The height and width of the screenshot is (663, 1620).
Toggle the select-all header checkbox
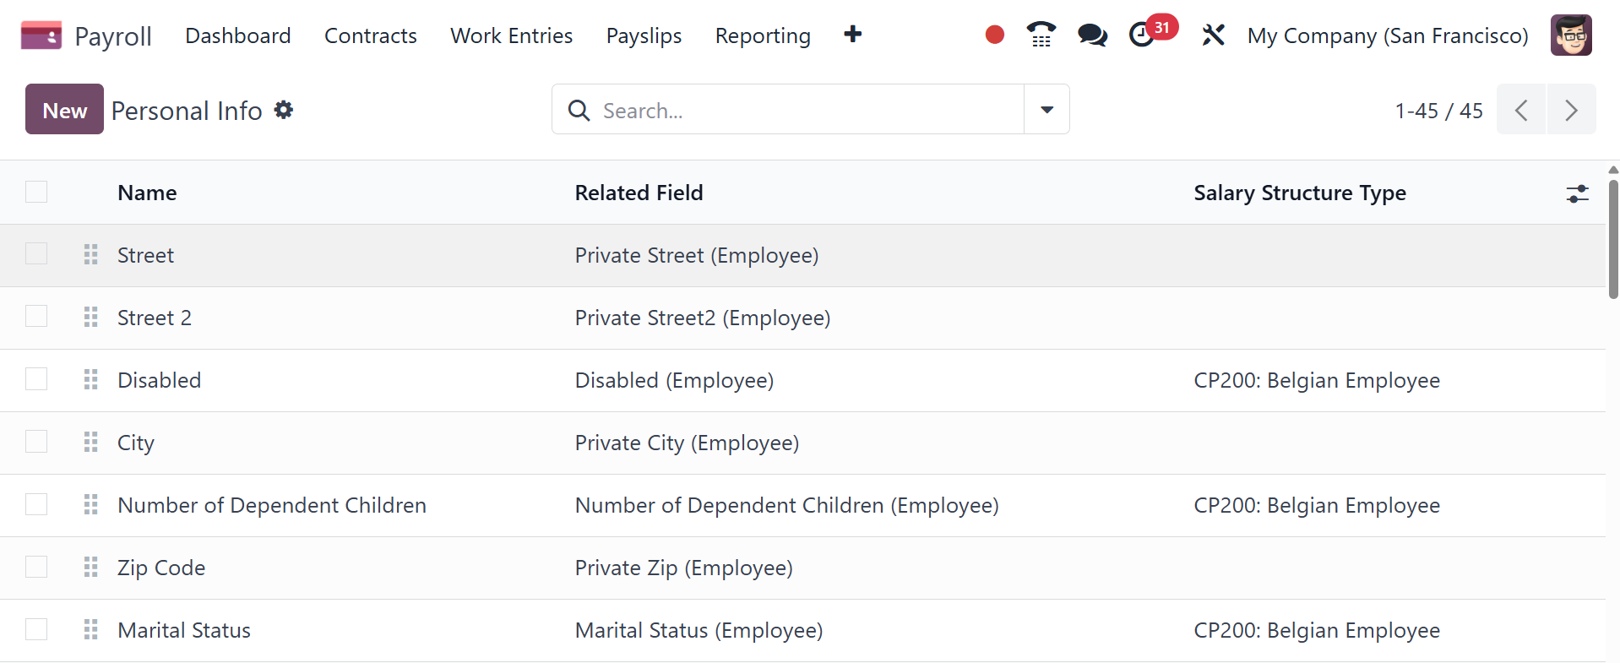coord(36,193)
